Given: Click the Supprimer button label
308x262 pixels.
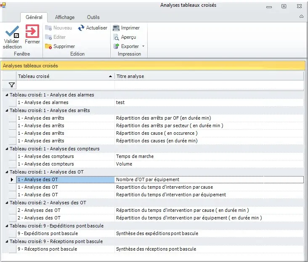Looking at the screenshot, I should pyautogui.click(x=64, y=46).
